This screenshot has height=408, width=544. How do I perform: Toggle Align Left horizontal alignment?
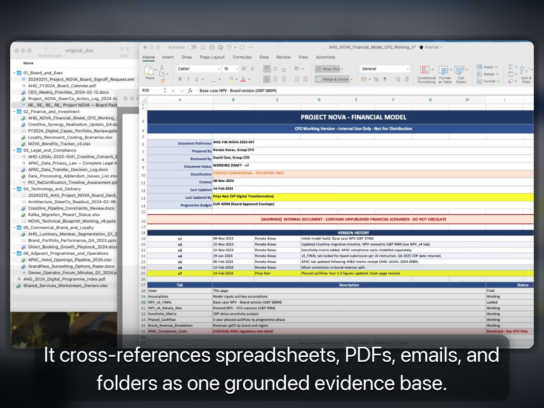coord(267,79)
